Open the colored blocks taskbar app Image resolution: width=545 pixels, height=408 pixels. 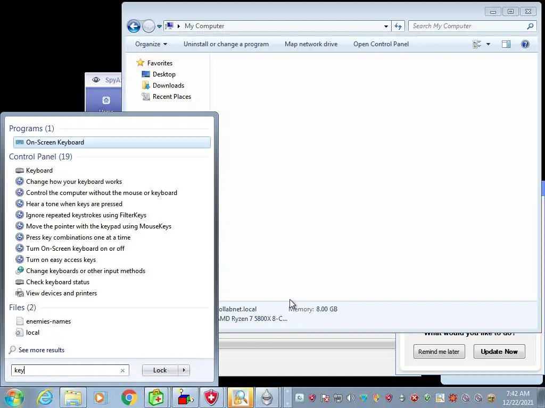[x=185, y=397]
